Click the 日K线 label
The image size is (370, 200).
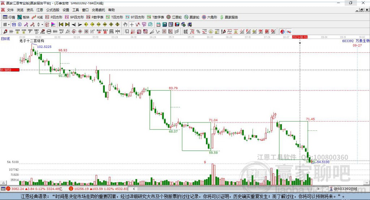coord(5,39)
